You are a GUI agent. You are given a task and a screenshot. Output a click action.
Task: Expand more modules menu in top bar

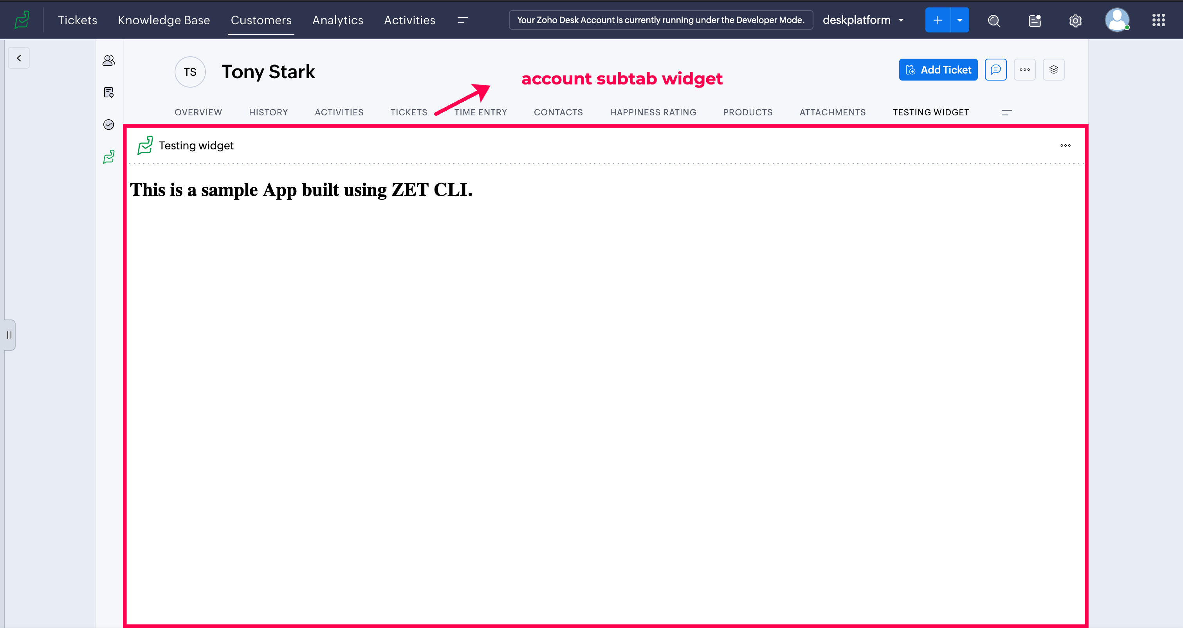pos(462,20)
